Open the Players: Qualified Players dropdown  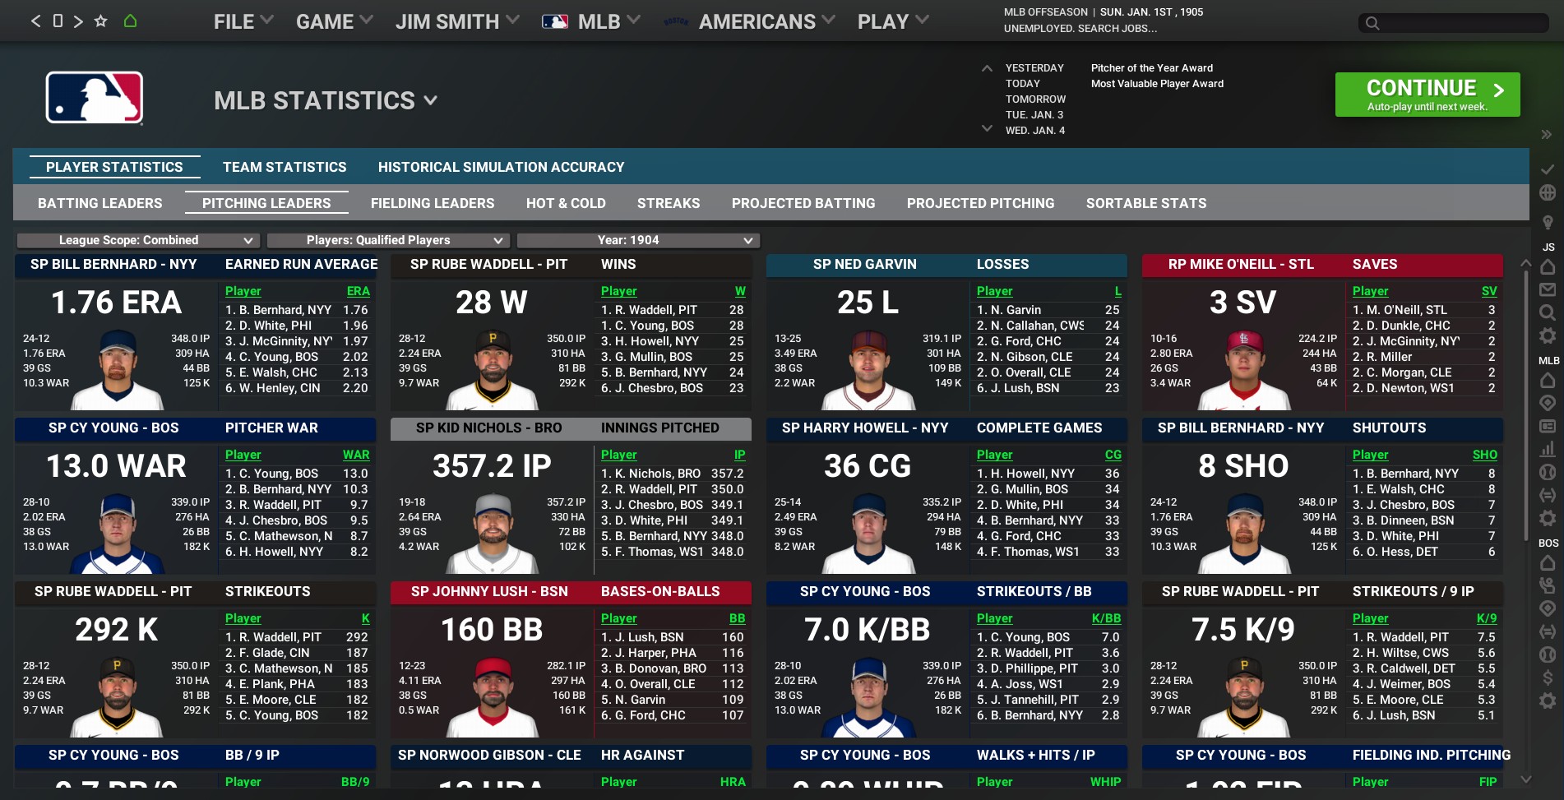click(x=388, y=240)
